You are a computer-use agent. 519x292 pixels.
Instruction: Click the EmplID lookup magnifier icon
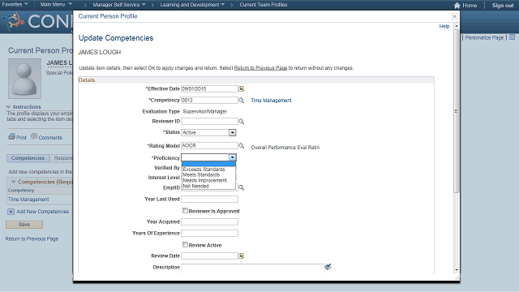242,187
